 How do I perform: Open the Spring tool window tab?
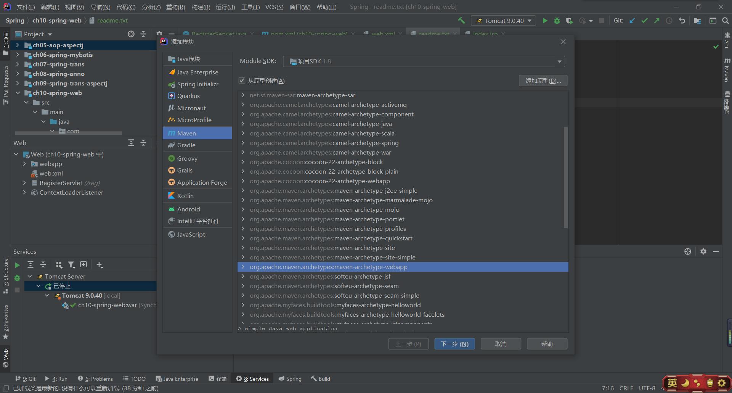coord(290,379)
